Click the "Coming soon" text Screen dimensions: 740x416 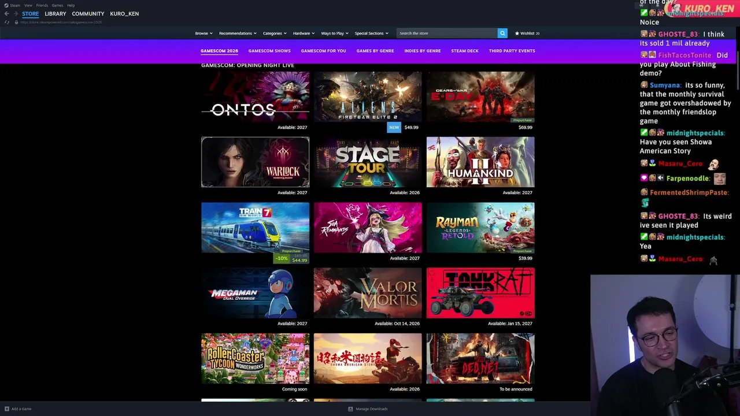[x=294, y=389]
